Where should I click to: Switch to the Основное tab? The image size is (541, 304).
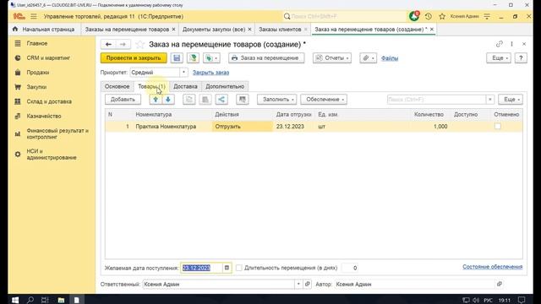(117, 86)
